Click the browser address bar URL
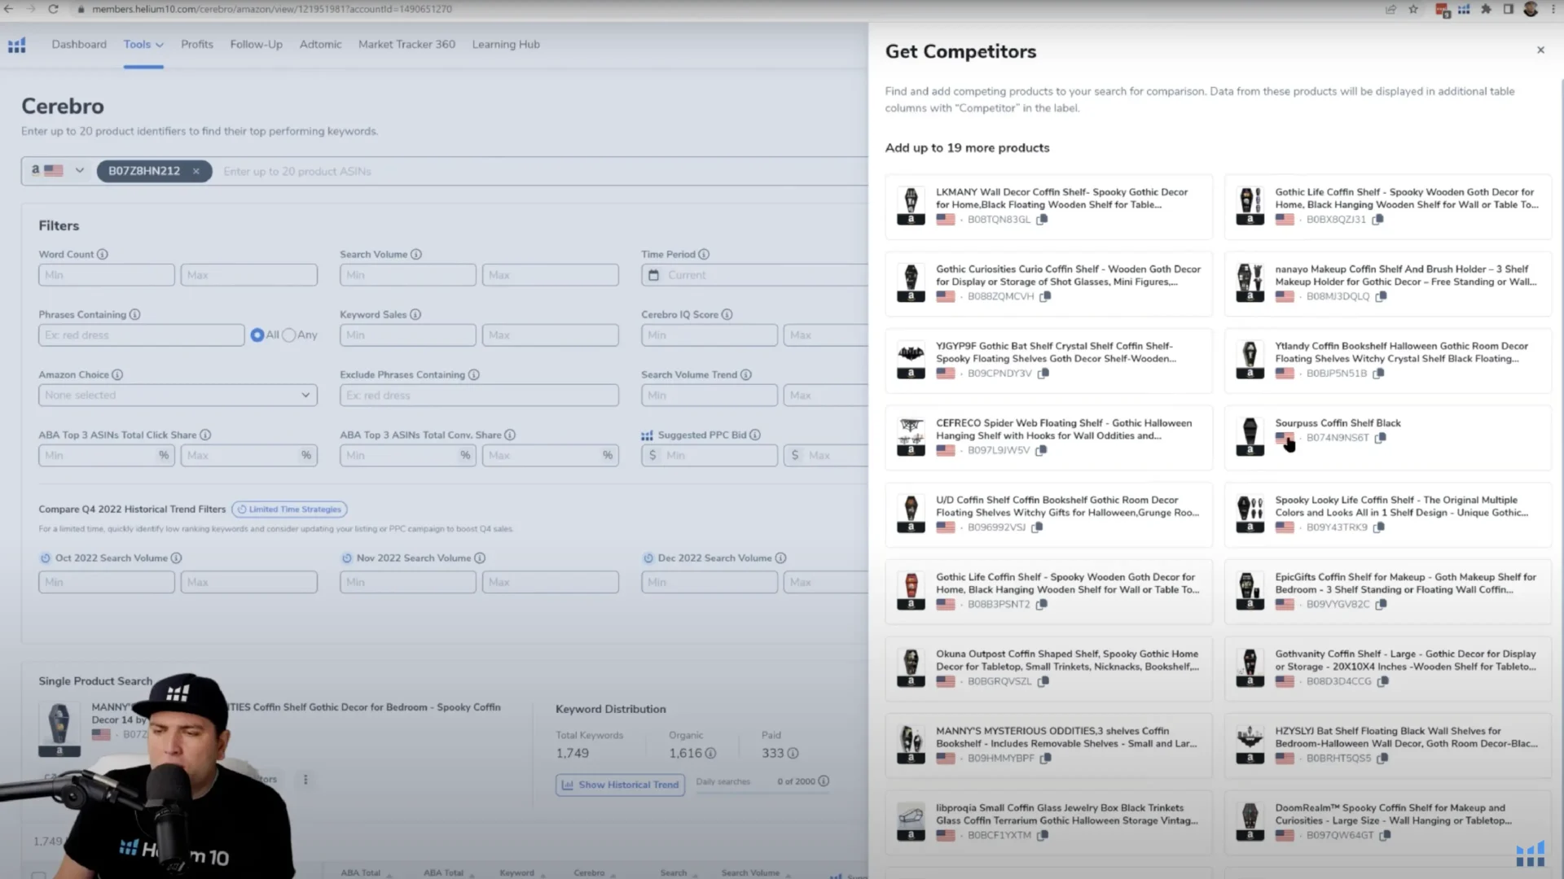 pyautogui.click(x=272, y=9)
